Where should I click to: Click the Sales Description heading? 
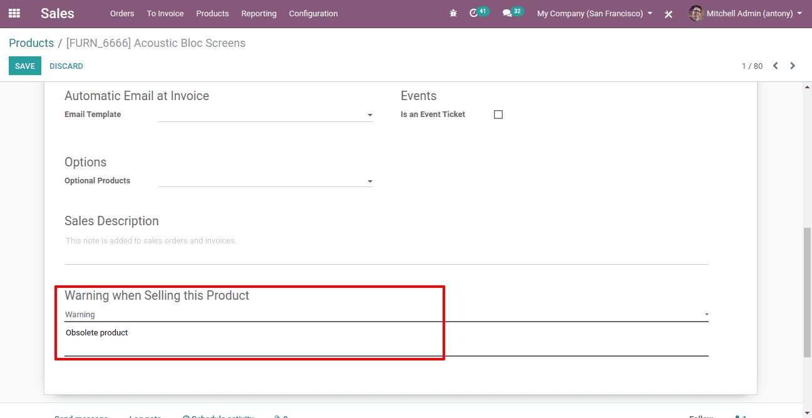tap(111, 221)
